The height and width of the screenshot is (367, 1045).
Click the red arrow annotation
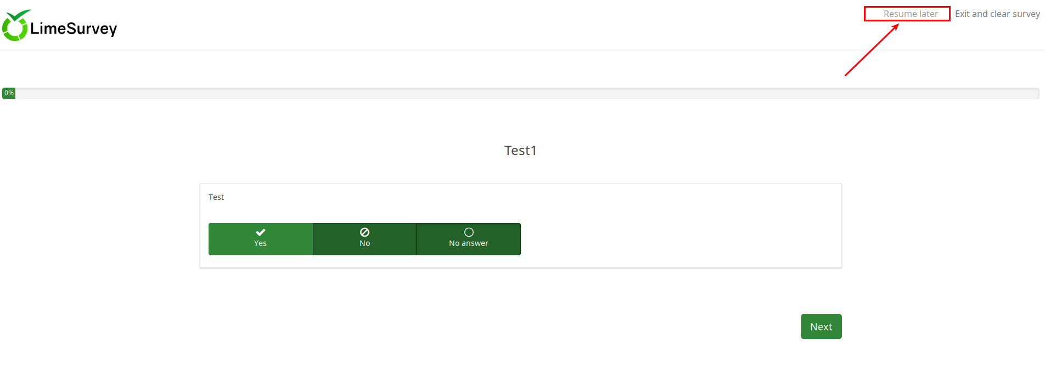[872, 50]
